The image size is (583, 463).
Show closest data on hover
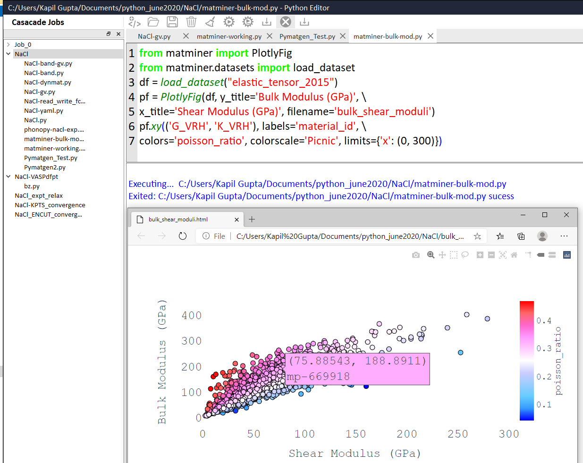pyautogui.click(x=541, y=255)
